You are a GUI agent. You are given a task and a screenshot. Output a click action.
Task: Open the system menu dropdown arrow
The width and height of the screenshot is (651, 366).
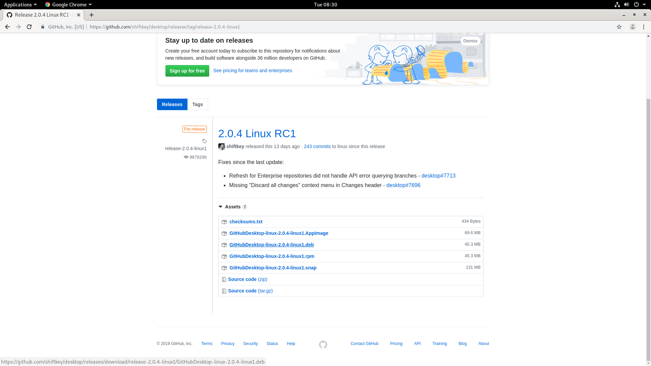click(644, 4)
